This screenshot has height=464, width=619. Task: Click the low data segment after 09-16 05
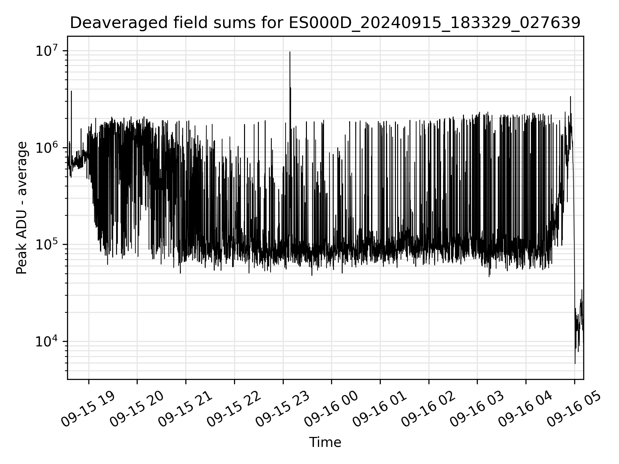[x=579, y=326]
